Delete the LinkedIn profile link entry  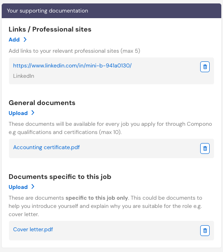205,67
